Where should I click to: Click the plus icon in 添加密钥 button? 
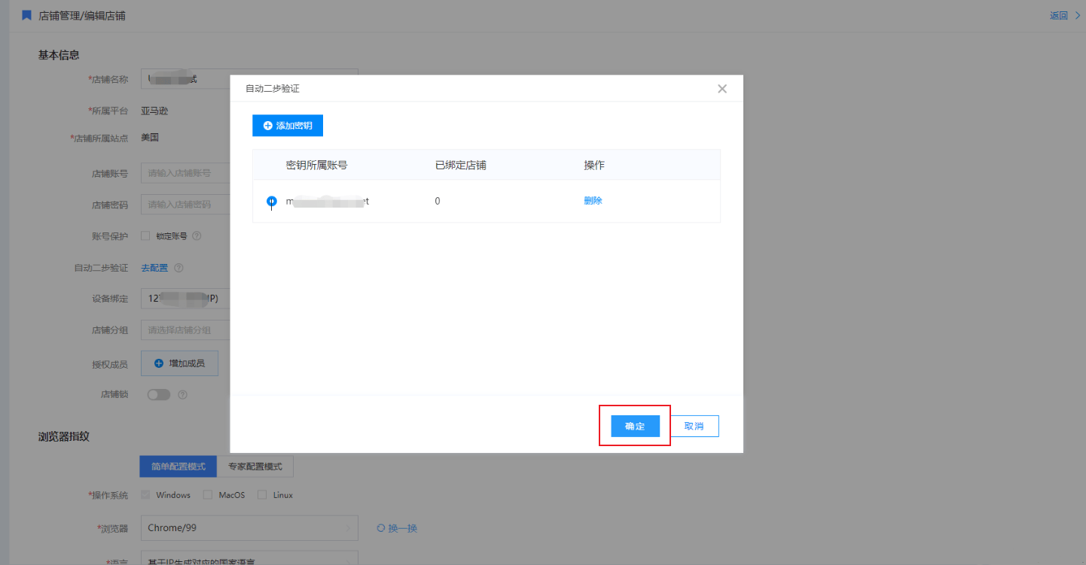(267, 126)
